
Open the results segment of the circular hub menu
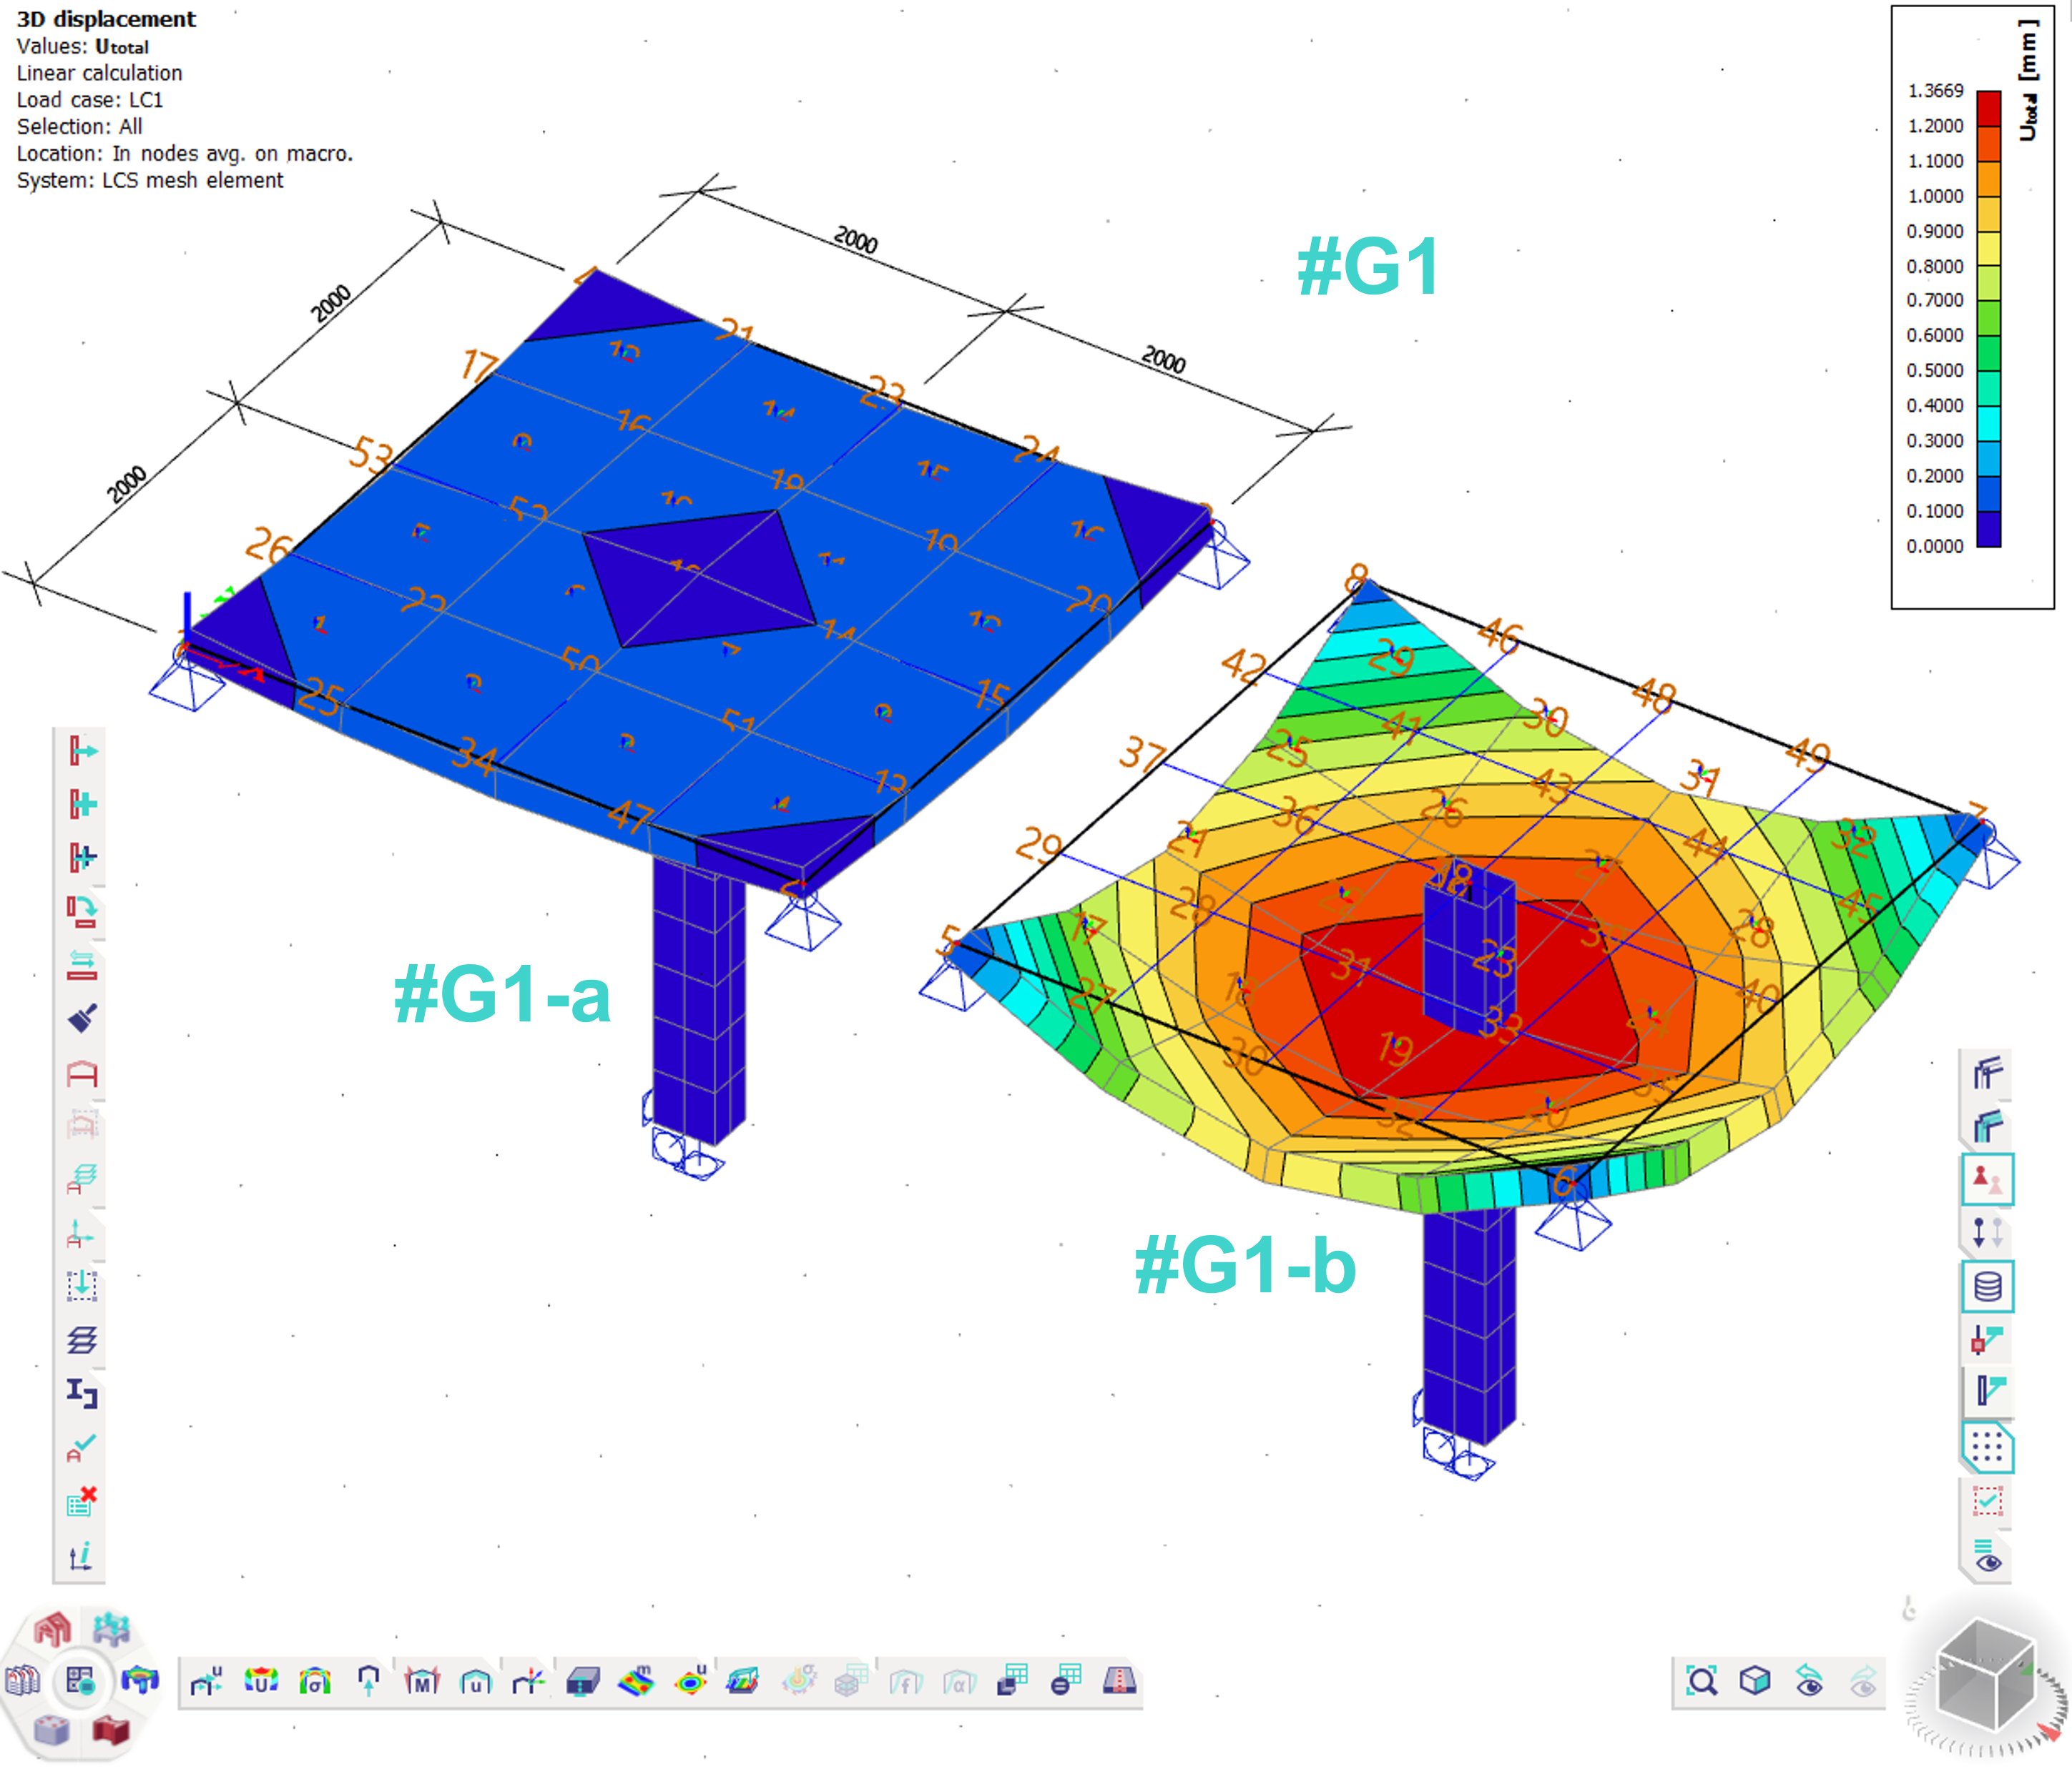pos(140,1680)
